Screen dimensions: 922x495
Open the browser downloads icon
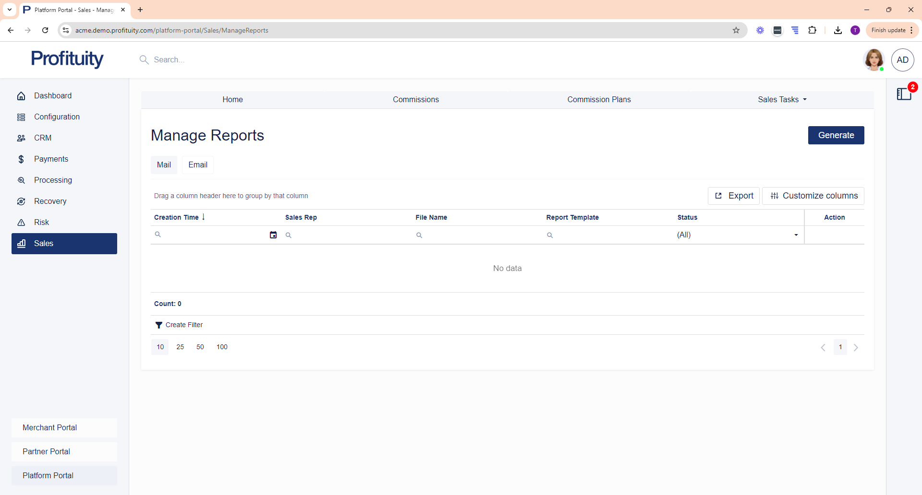[x=838, y=30]
